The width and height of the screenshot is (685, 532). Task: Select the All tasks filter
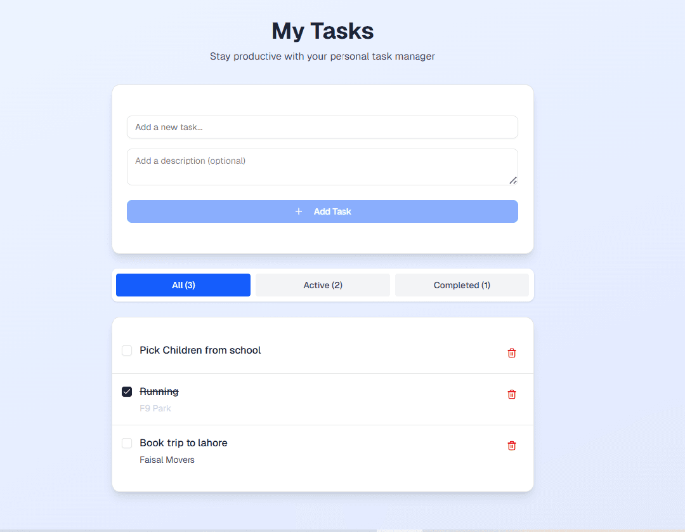[183, 284]
